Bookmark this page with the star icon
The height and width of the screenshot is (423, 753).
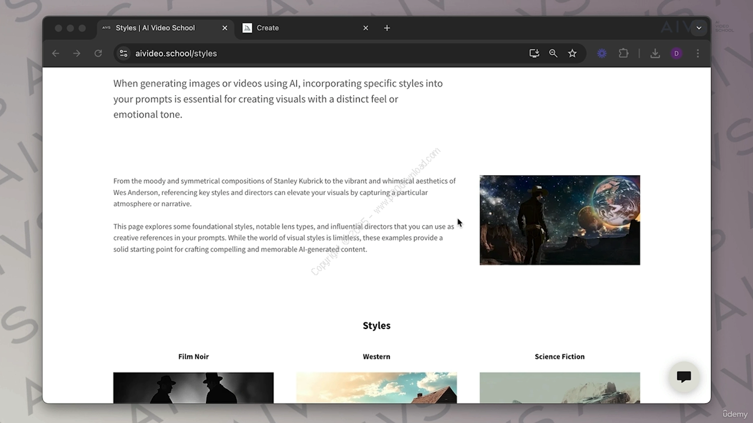tap(572, 53)
